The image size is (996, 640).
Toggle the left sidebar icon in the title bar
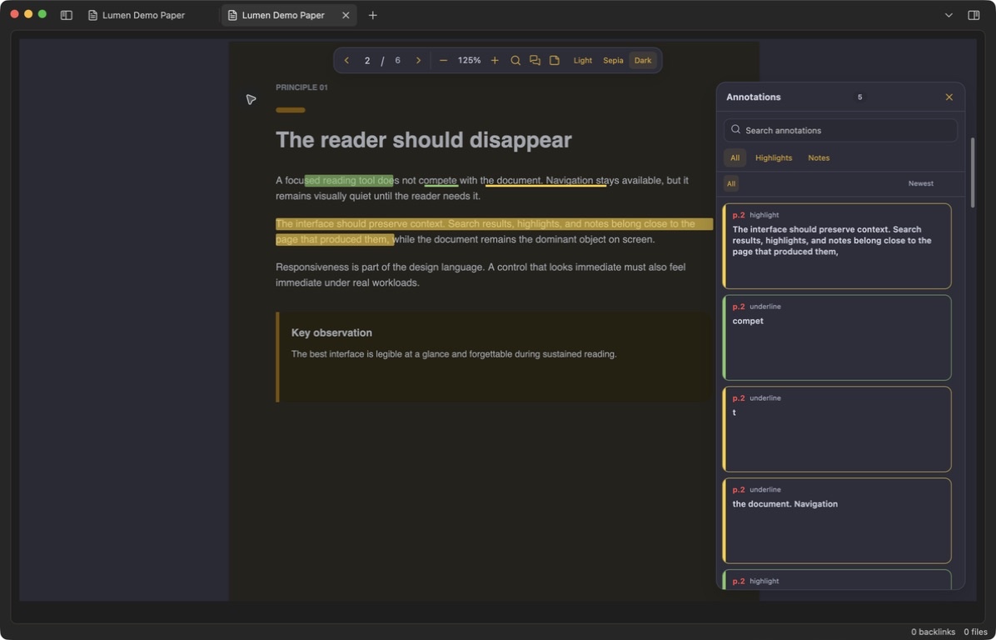(66, 15)
